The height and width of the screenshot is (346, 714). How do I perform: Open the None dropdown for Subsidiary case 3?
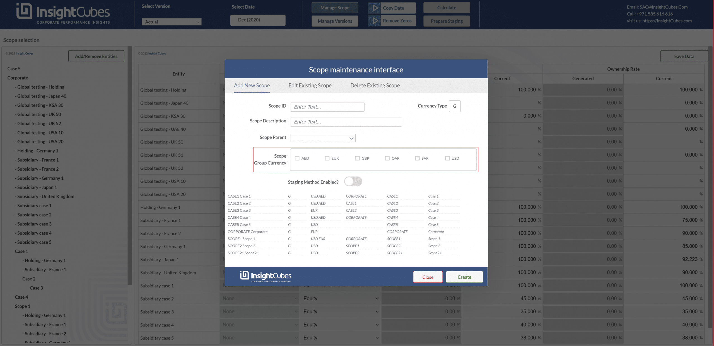[x=259, y=311]
